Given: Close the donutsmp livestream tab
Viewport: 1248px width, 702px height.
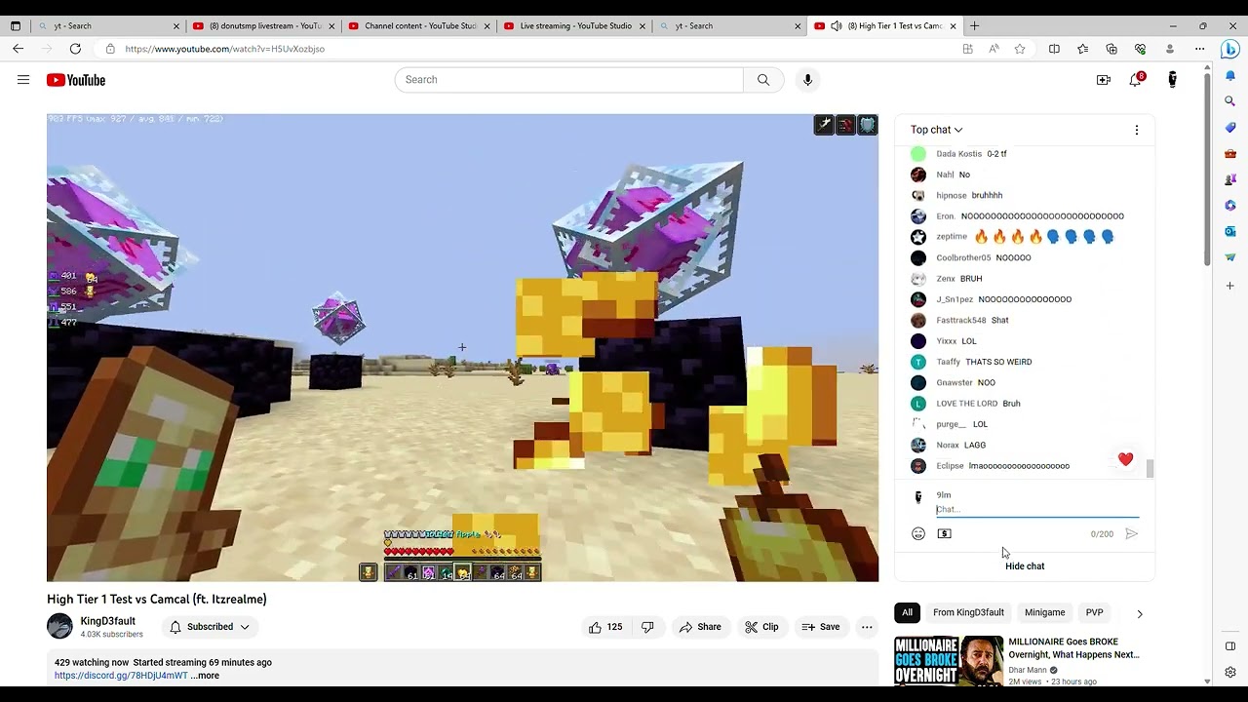Looking at the screenshot, I should (331, 26).
